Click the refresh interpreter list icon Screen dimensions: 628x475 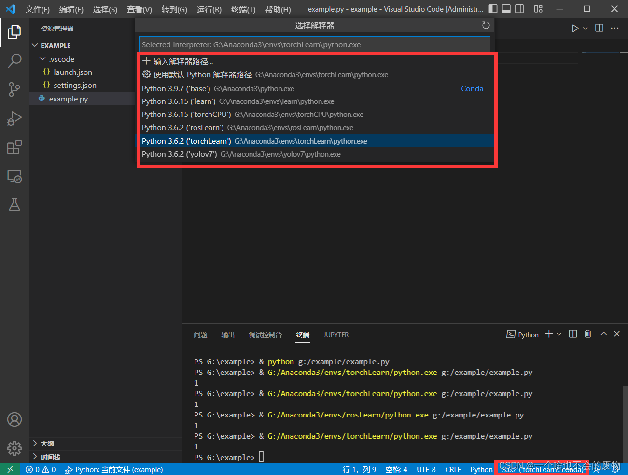[486, 25]
